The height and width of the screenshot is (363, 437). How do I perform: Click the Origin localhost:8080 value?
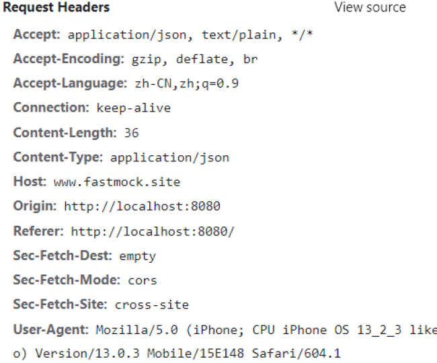[142, 206]
